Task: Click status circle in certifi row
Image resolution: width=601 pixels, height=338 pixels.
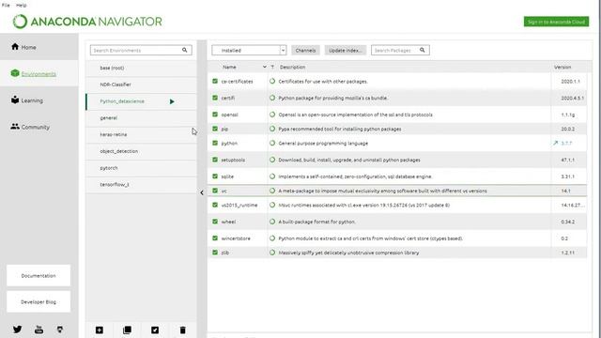Action: tap(272, 98)
